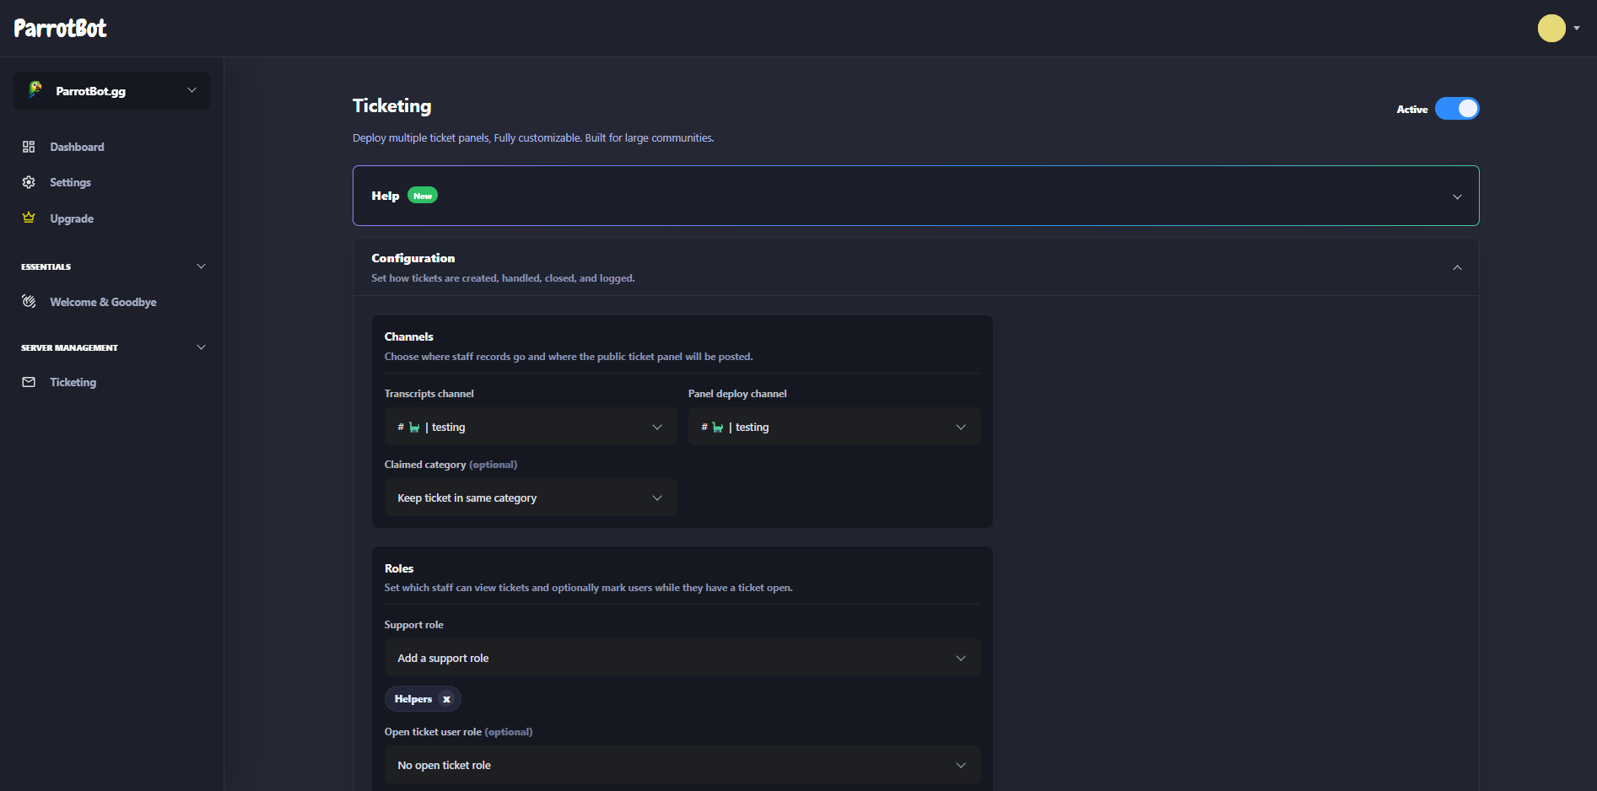Image resolution: width=1597 pixels, height=791 pixels.
Task: Click the Support role label
Action: (414, 625)
